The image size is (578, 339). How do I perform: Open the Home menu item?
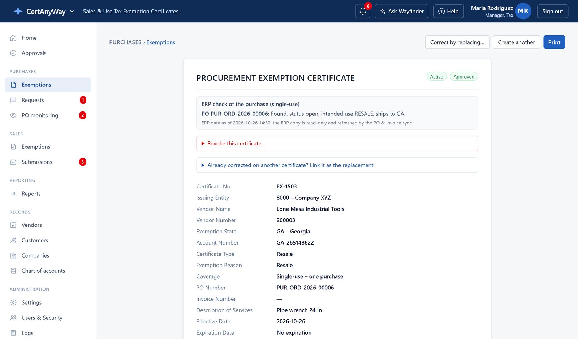(48, 38)
